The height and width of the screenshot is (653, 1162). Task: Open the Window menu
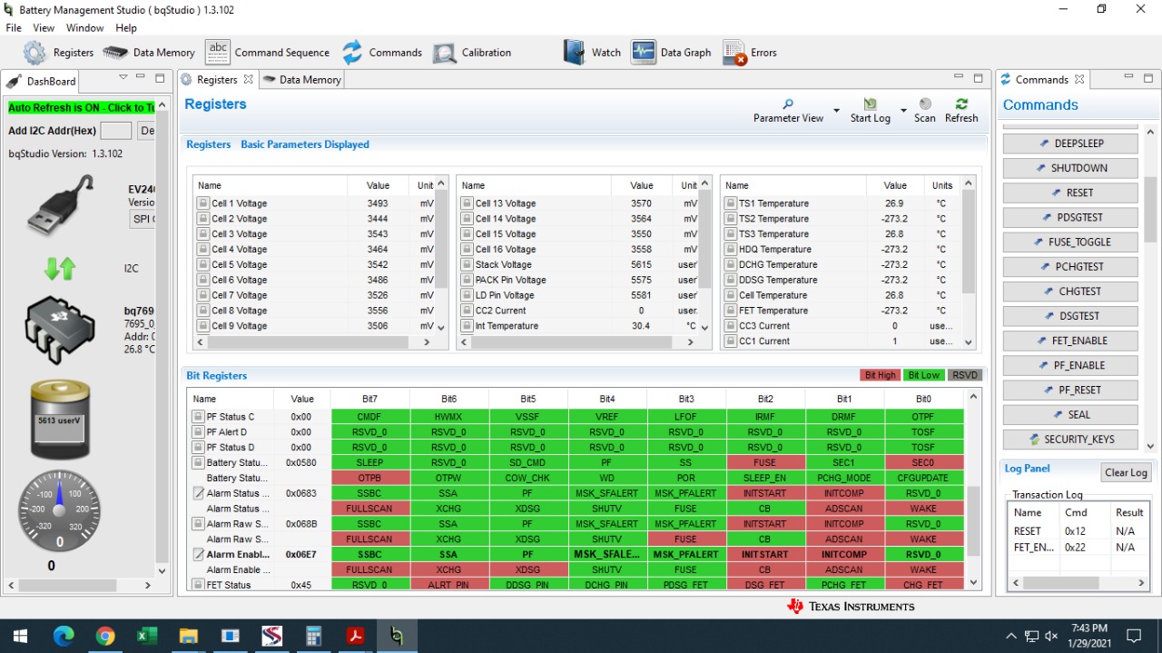click(x=84, y=28)
